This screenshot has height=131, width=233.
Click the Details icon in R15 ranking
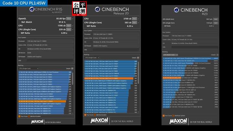tap(72, 69)
